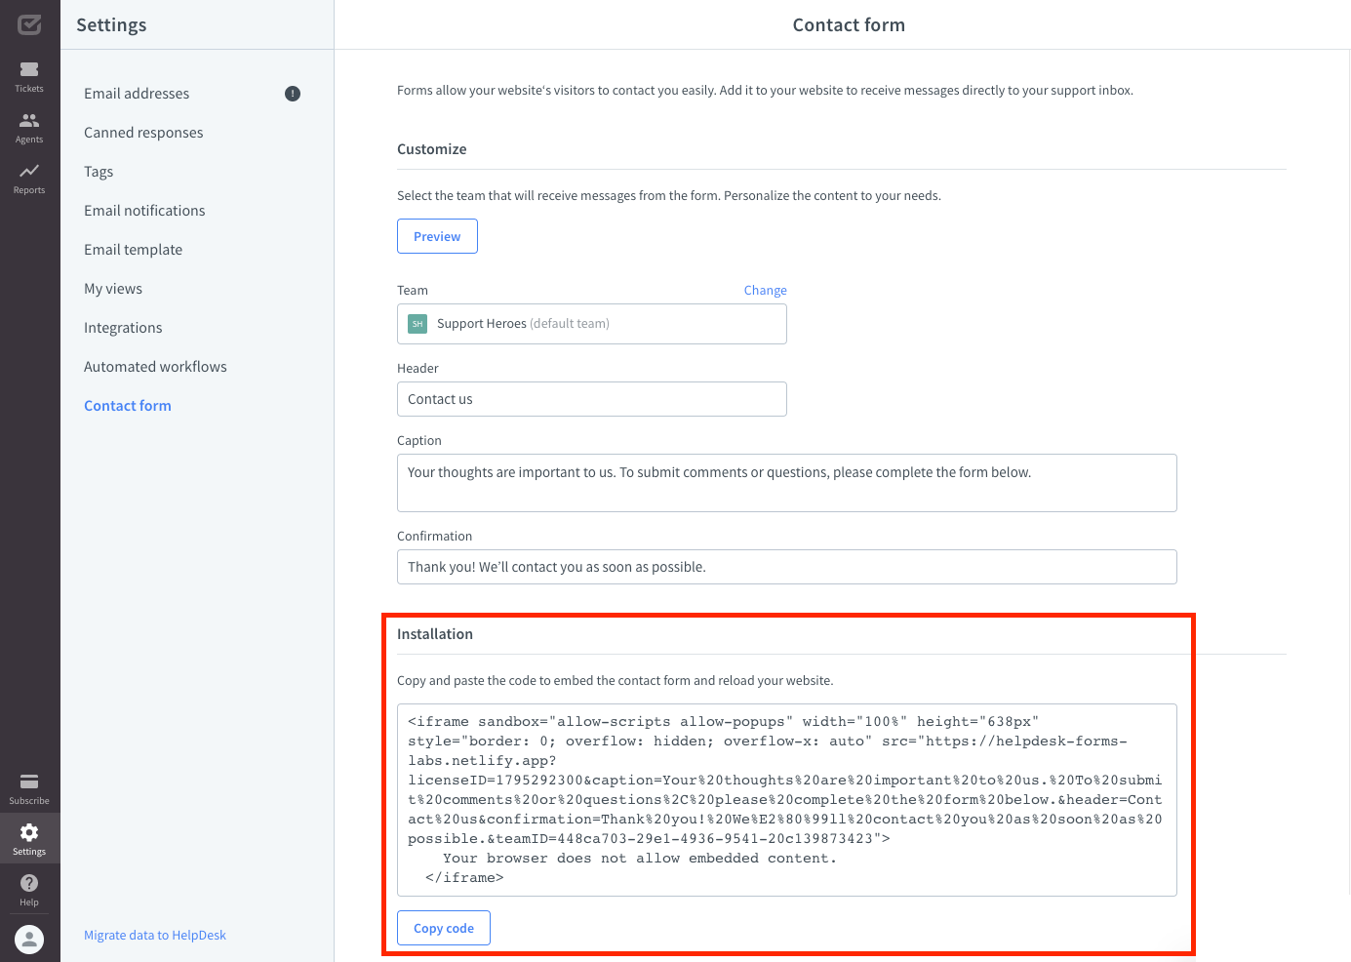Open Automated workflows settings
This screenshot has height=962, width=1351.
tap(155, 366)
